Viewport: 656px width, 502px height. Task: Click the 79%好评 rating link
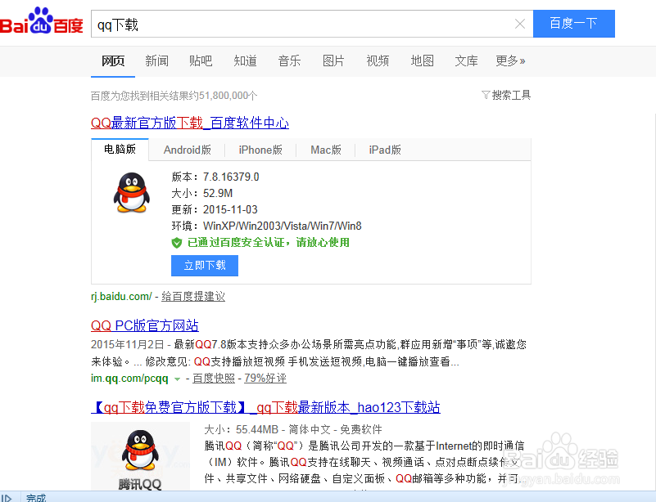(x=265, y=379)
